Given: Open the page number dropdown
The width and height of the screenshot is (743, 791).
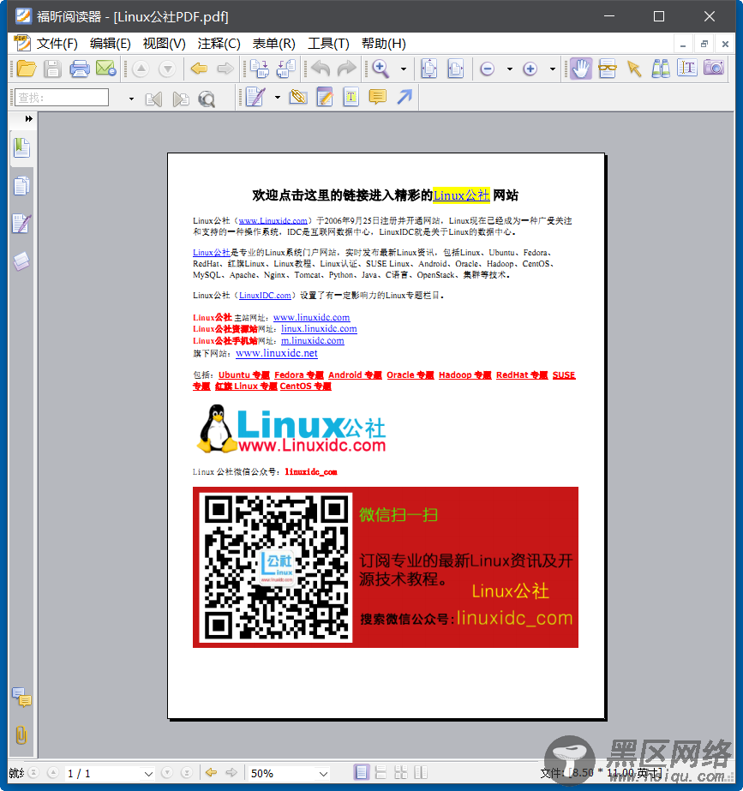Looking at the screenshot, I should 148,773.
